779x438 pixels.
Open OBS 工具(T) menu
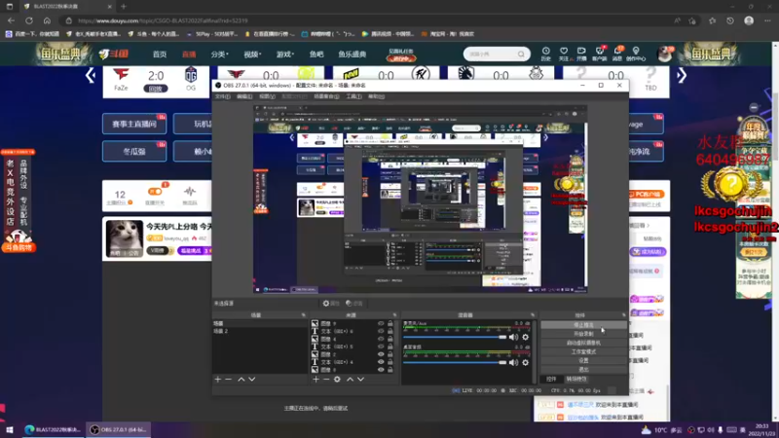click(353, 96)
